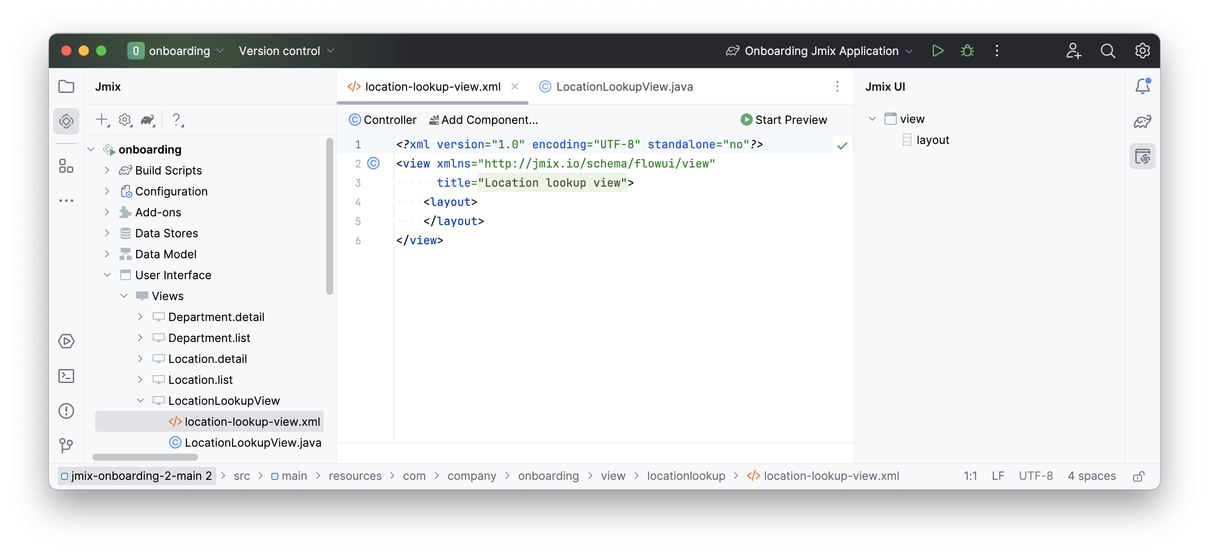Toggle the Services tool window stripe icon
Viewport: 1209px width, 554px height.
tap(66, 341)
